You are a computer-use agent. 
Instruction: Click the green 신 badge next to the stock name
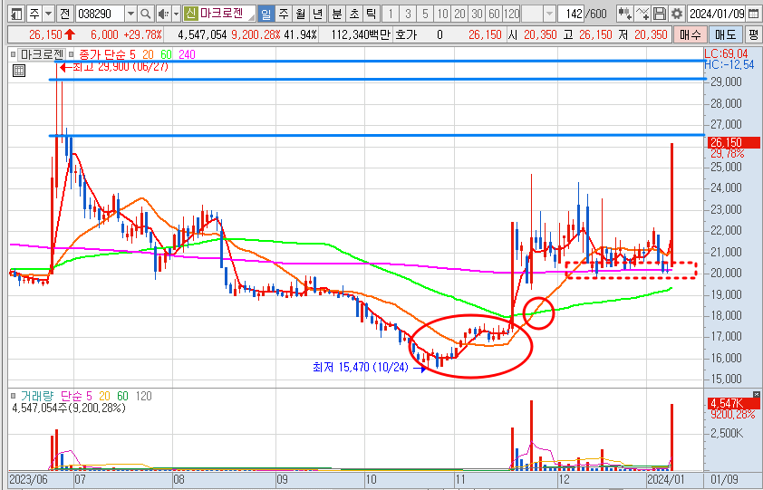point(190,14)
